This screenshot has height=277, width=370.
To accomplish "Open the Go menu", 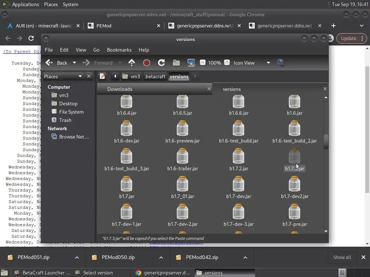I will pyautogui.click(x=96, y=50).
